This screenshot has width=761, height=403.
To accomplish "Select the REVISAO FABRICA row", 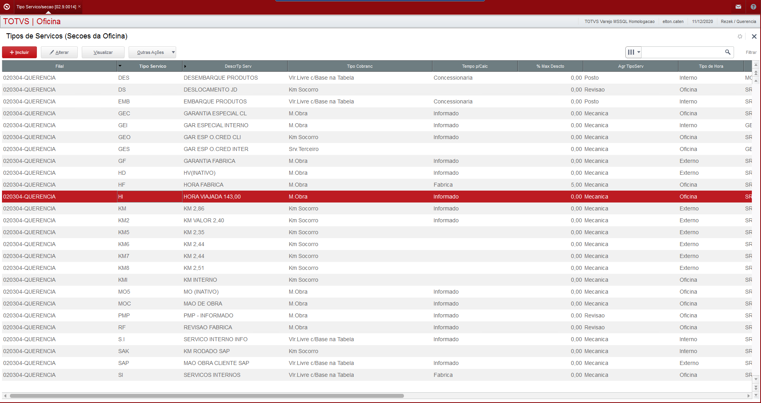I will click(x=377, y=327).
